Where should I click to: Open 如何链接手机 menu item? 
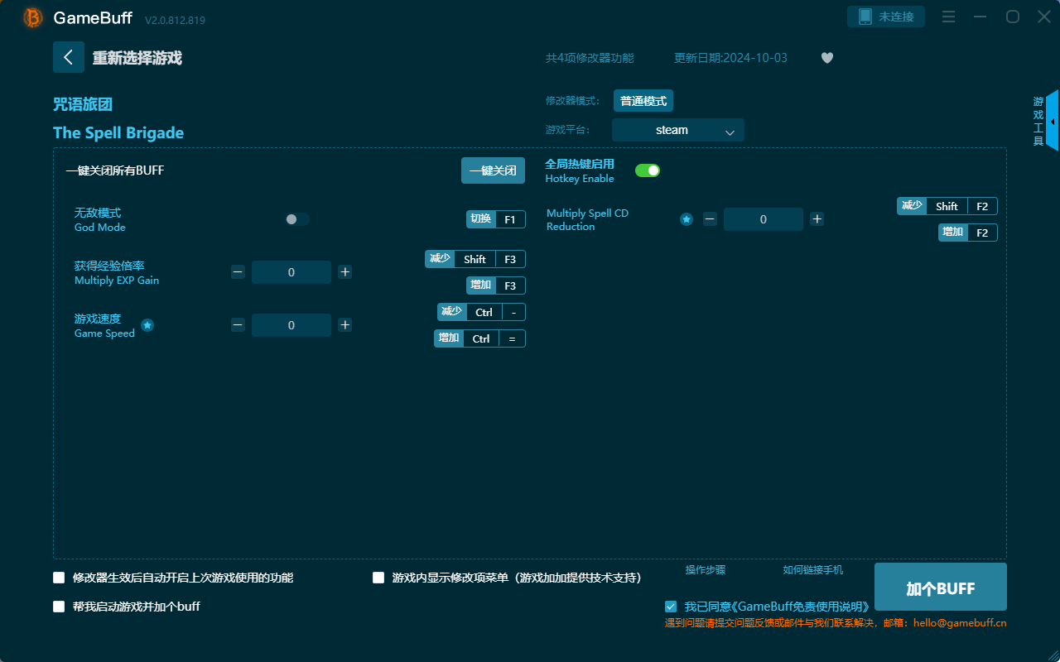click(812, 570)
